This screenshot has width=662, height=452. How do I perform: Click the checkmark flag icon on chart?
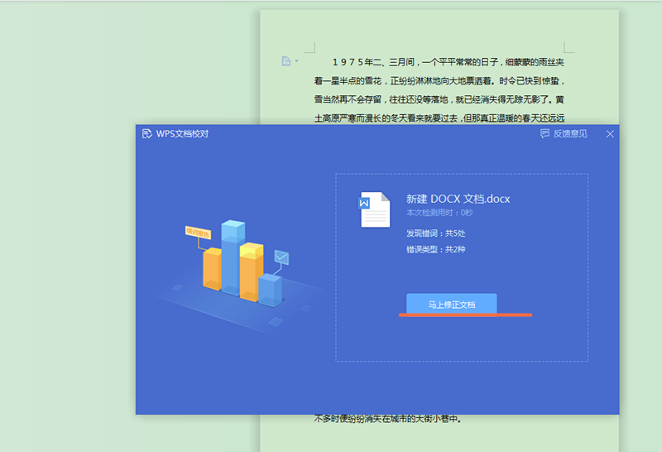(x=281, y=258)
